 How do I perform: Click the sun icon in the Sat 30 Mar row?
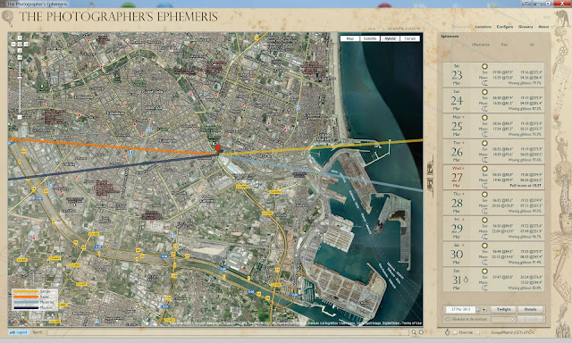(x=484, y=246)
